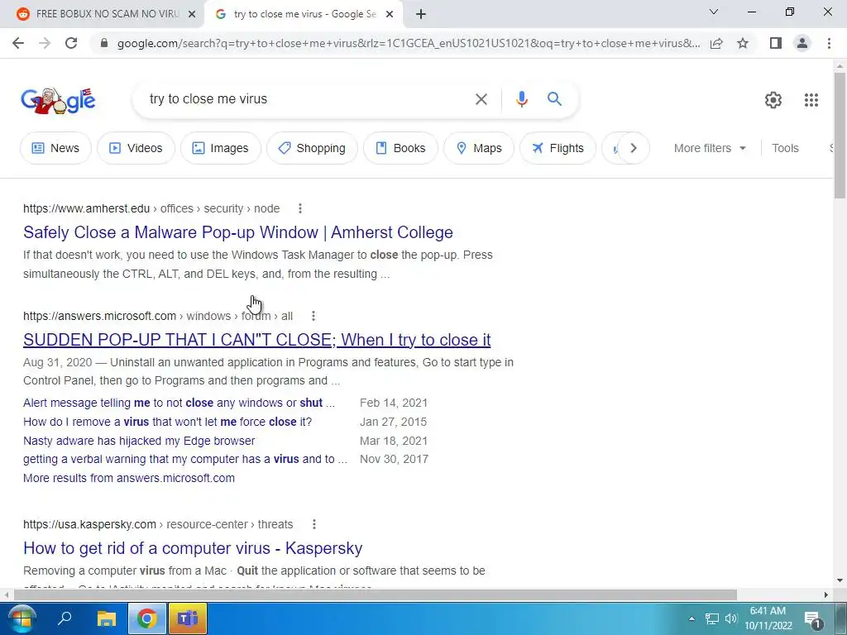Clear the search box text
The height and width of the screenshot is (635, 847).
click(481, 99)
